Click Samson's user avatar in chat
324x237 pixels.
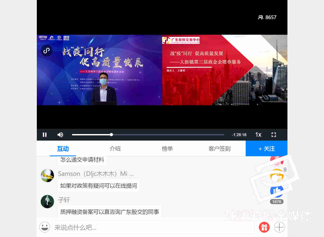[x=47, y=175]
